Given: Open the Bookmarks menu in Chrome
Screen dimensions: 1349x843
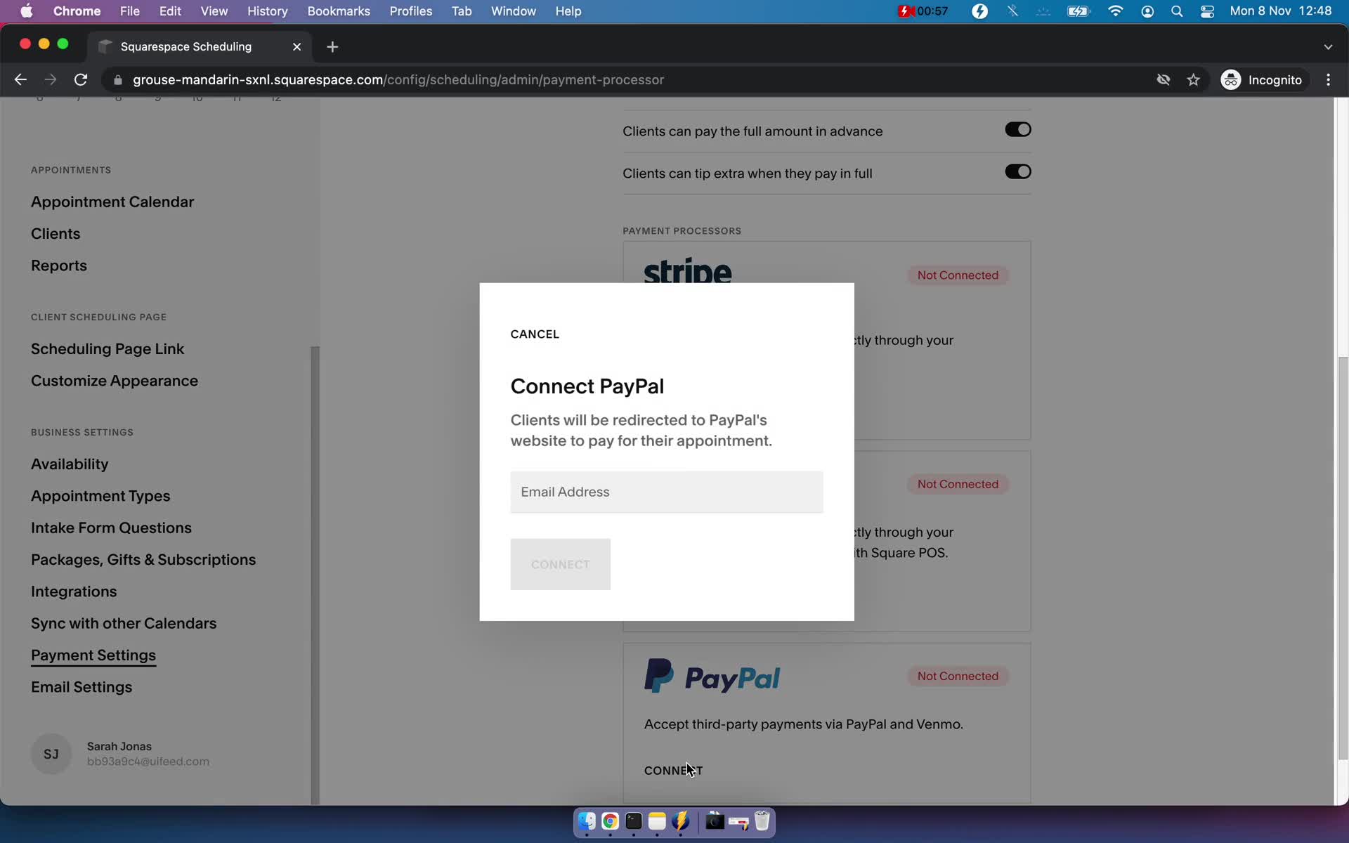Looking at the screenshot, I should tap(338, 11).
